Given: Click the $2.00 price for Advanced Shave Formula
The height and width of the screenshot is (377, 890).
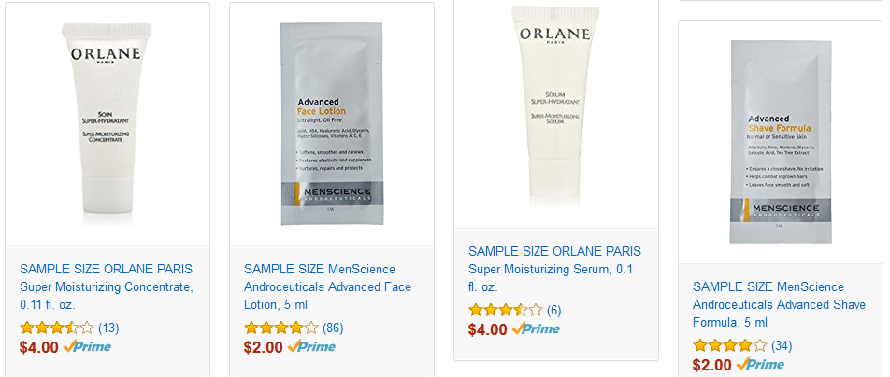Looking at the screenshot, I should (x=711, y=364).
